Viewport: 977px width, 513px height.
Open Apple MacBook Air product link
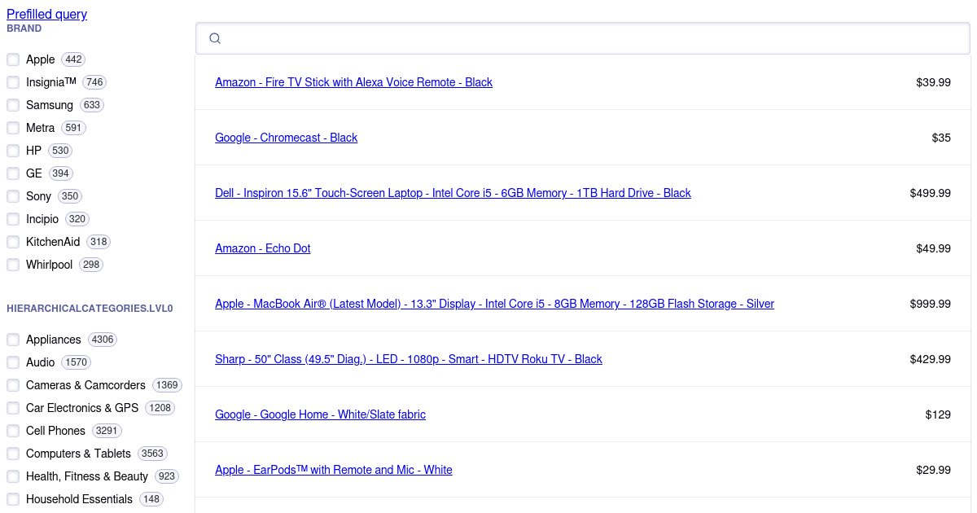[494, 304]
